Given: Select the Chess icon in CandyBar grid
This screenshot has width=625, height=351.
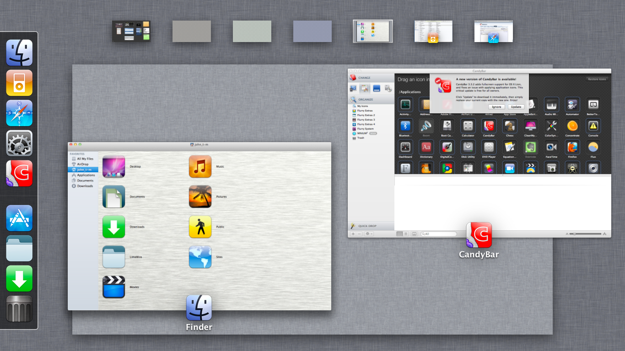Looking at the screenshot, I should point(510,126).
